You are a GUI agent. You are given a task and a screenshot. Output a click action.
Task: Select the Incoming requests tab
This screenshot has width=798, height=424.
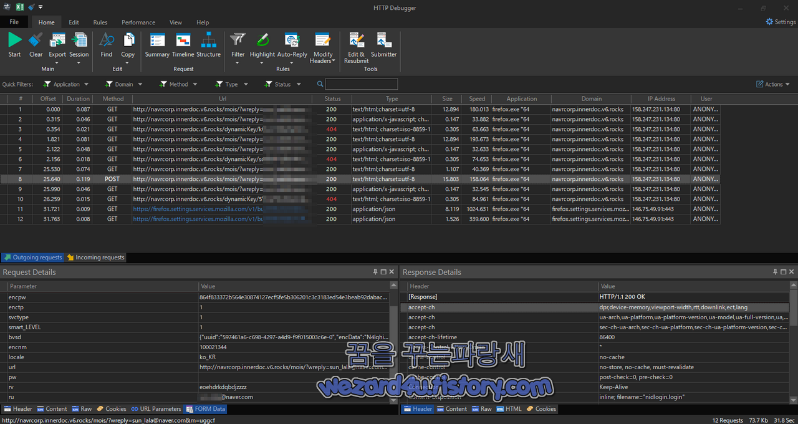[x=95, y=257]
